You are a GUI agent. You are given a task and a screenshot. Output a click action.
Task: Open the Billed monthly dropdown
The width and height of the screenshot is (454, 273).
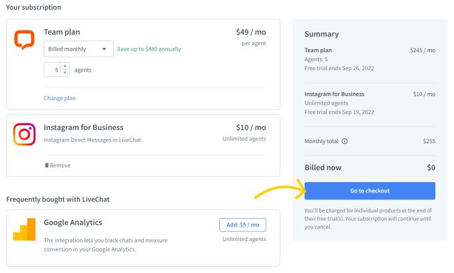coord(78,49)
